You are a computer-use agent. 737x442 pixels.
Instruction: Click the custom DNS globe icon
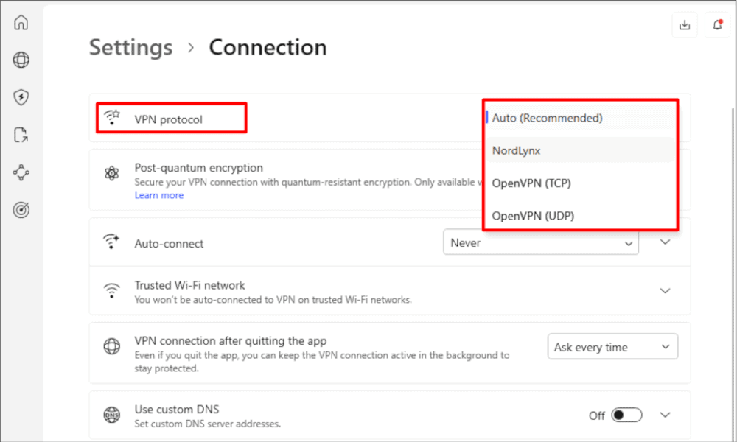coord(112,415)
